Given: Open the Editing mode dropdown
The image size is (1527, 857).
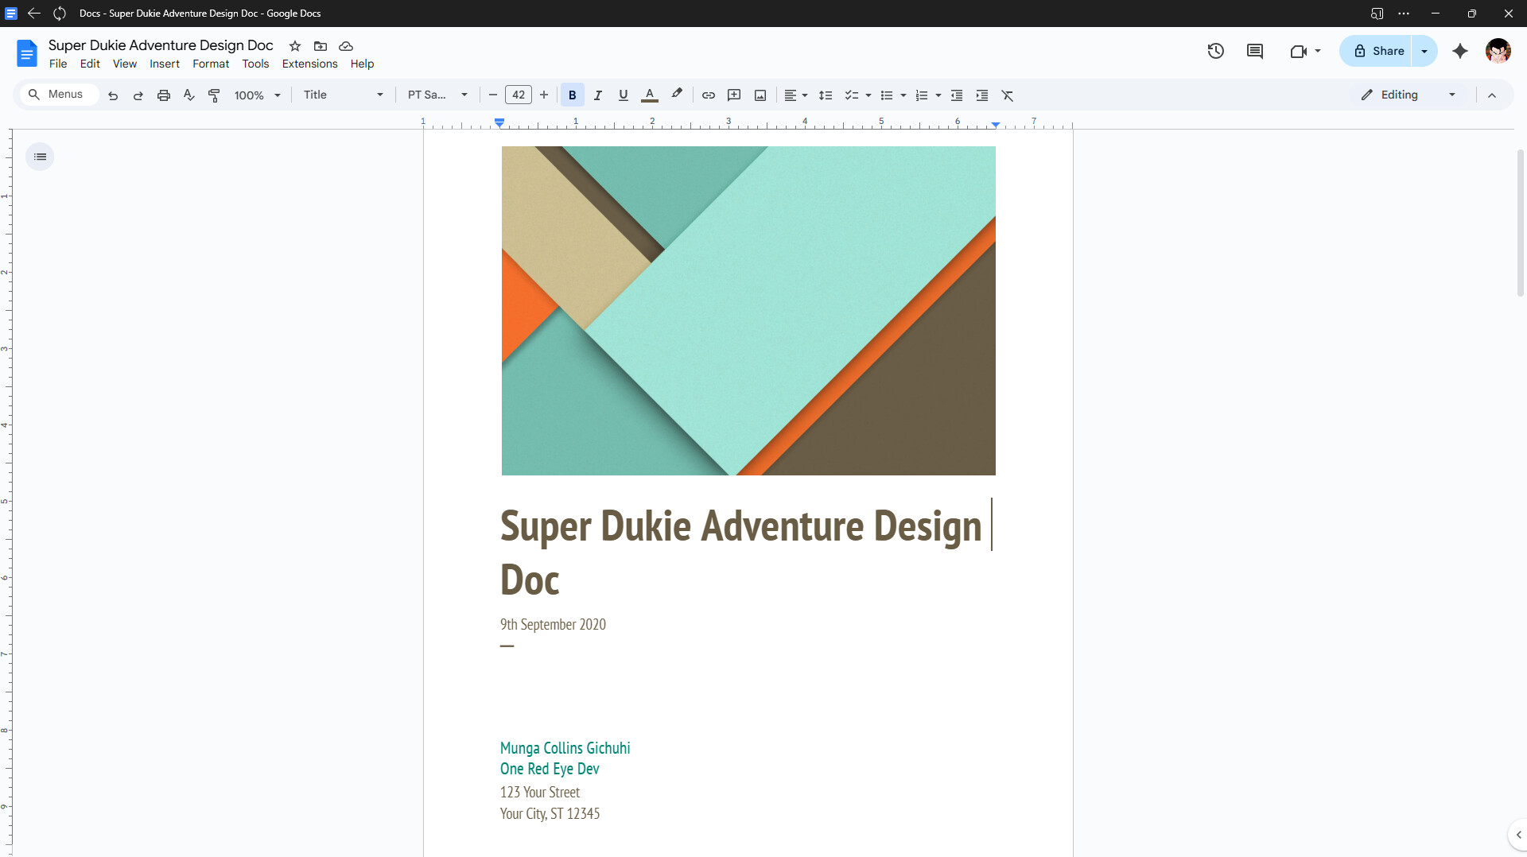Looking at the screenshot, I should click(1408, 95).
